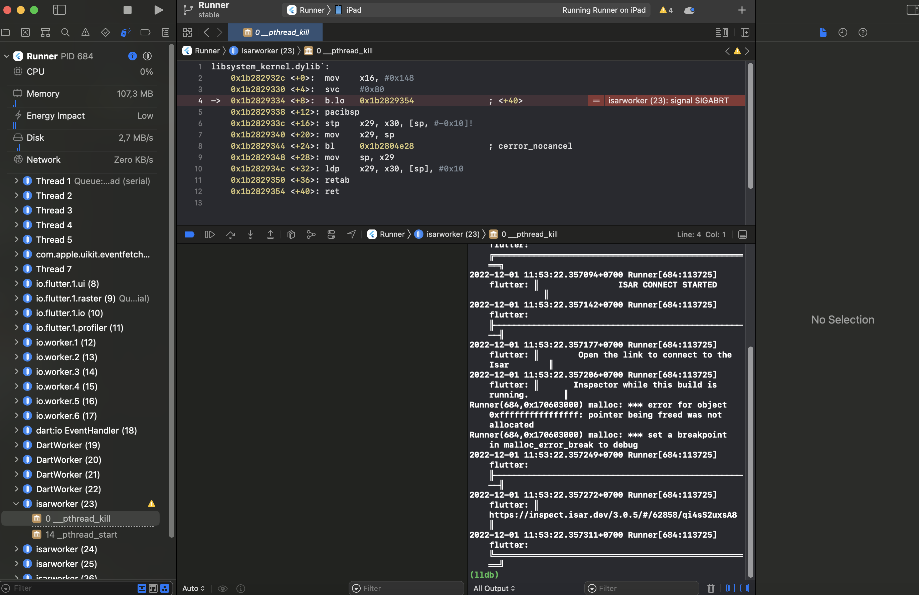The image size is (919, 595).
Task: Show the Issue navigator warning triangle
Action: click(x=85, y=32)
